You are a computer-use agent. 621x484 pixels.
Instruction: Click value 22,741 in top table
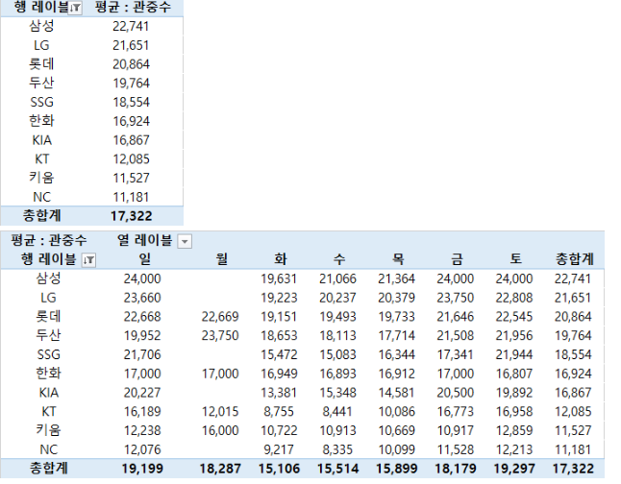131,26
